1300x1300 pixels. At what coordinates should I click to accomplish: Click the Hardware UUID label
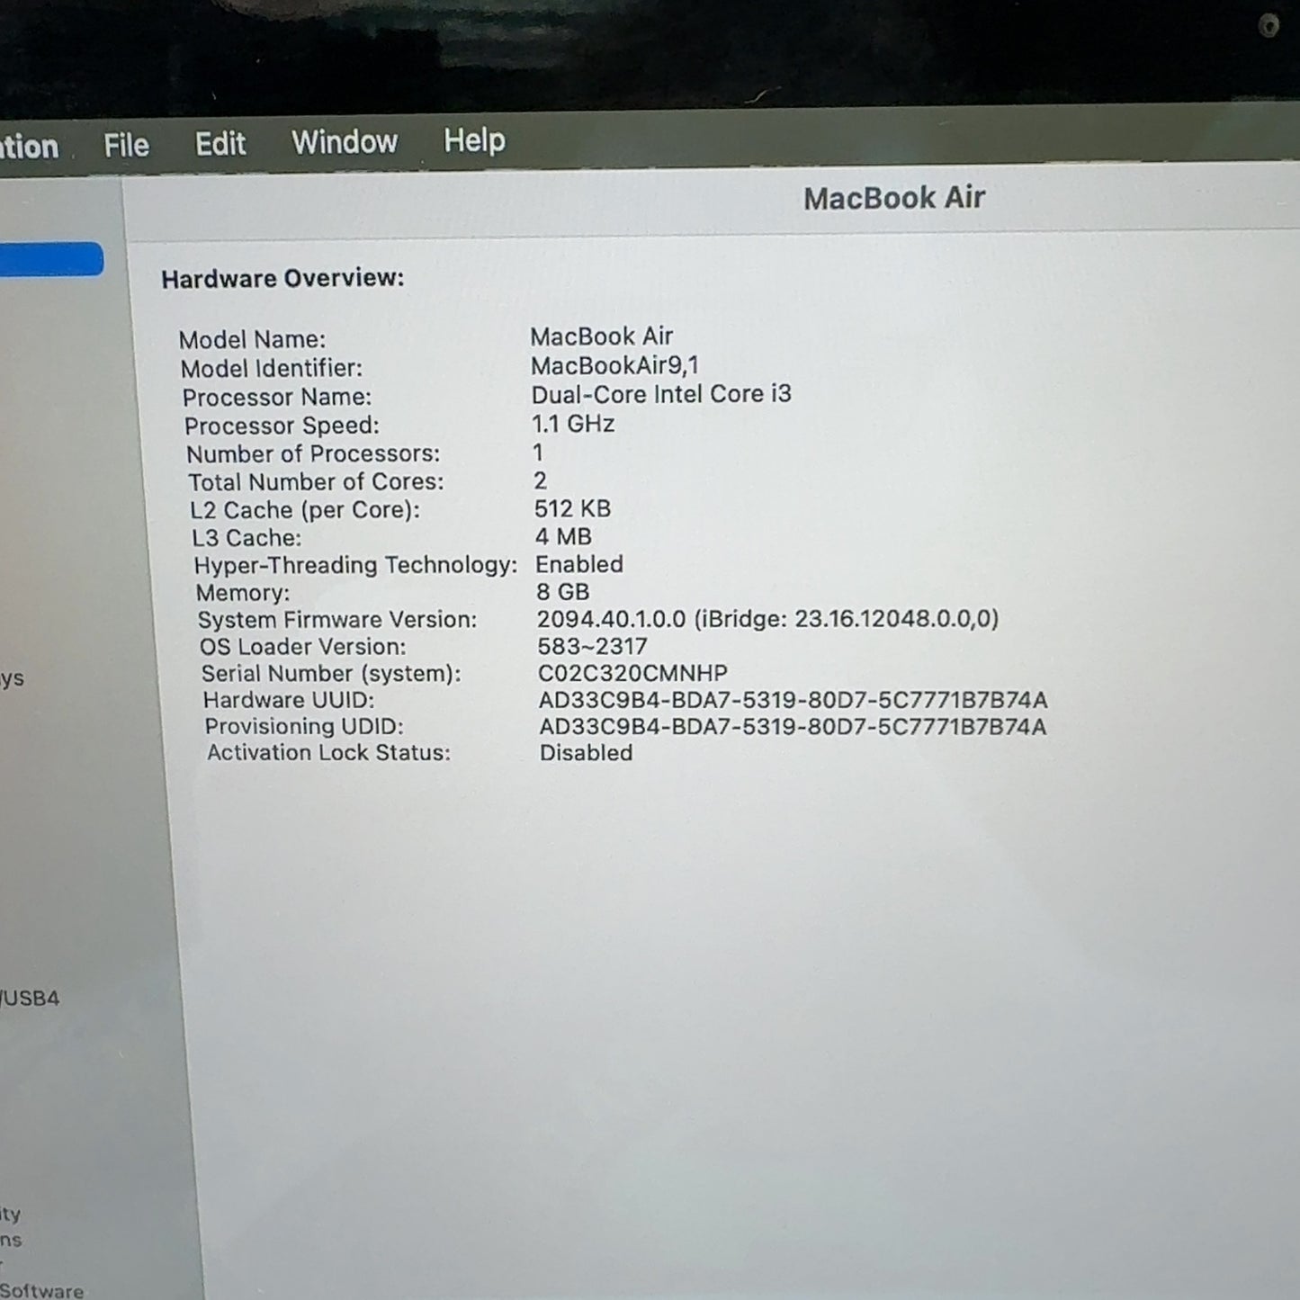[x=289, y=700]
